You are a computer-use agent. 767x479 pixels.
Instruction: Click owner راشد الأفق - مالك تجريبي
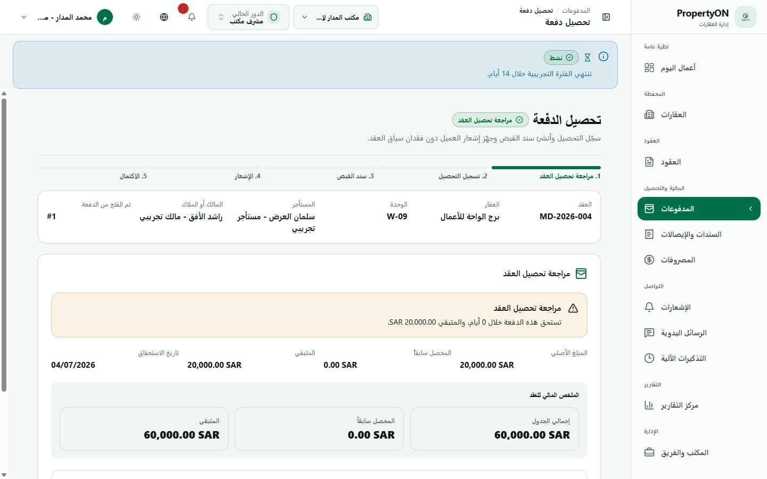(181, 217)
